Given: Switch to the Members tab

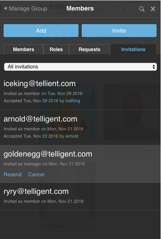Looking at the screenshot, I should (x=23, y=49).
